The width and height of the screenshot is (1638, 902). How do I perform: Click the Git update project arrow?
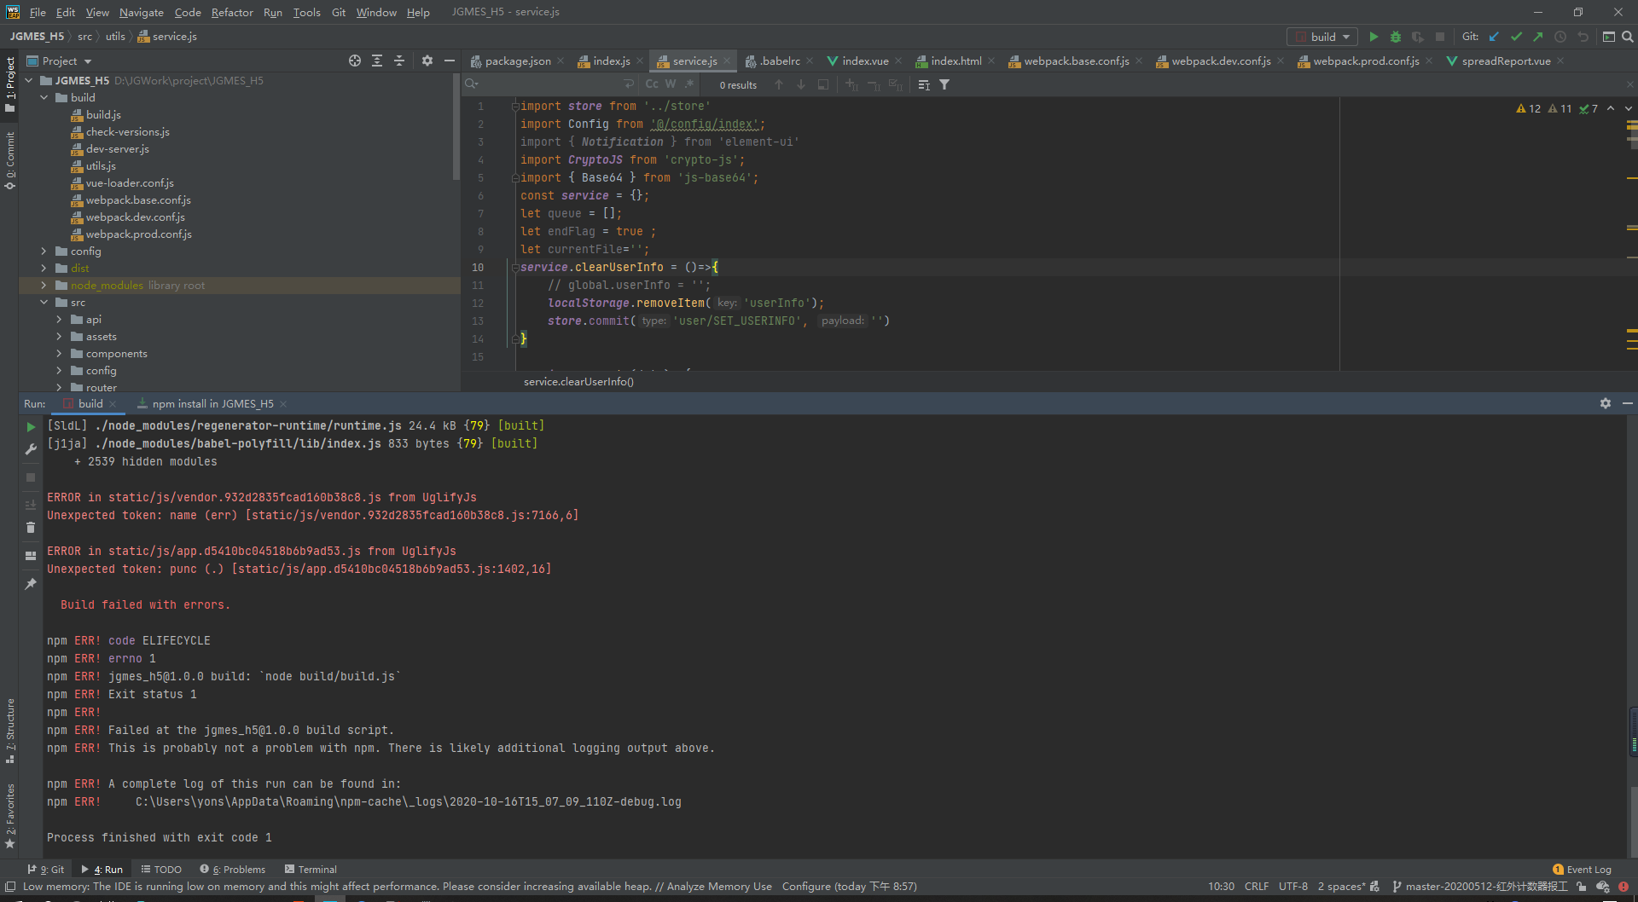1494,37
